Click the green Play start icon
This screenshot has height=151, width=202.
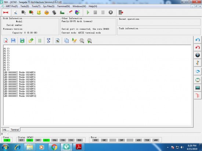[x=88, y=12]
